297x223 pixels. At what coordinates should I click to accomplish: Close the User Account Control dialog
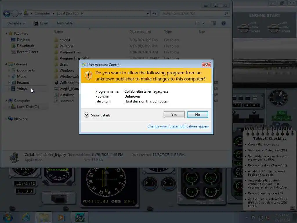[206, 65]
